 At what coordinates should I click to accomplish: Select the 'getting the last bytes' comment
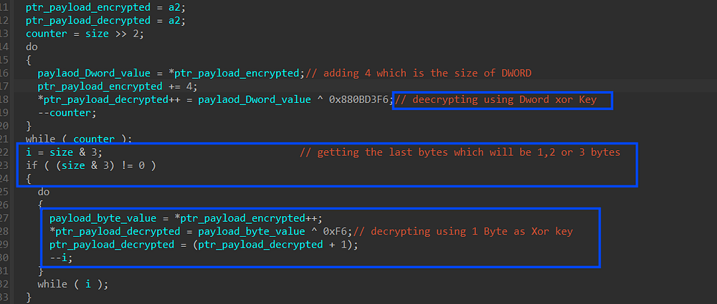(x=460, y=152)
